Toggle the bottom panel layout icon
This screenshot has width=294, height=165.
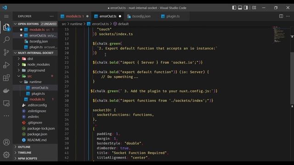240,8
